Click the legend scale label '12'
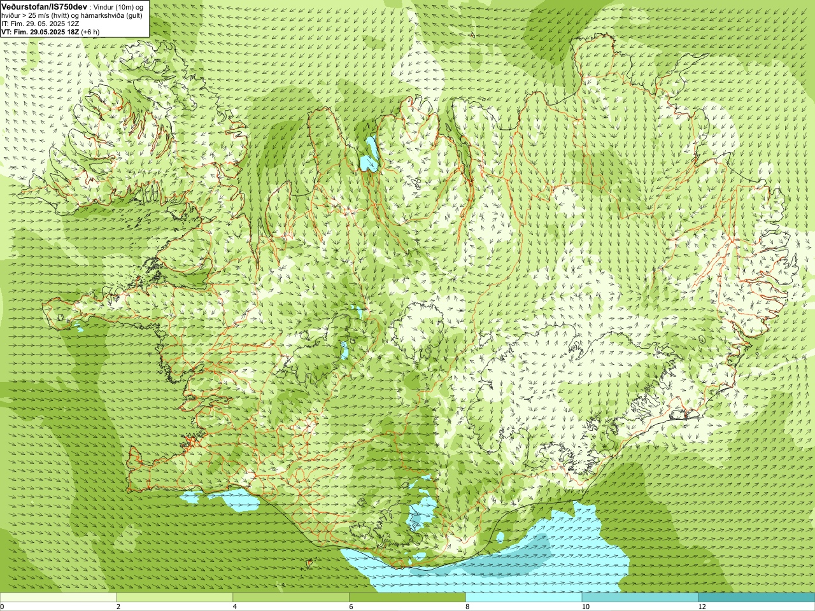815x611 pixels. click(x=702, y=607)
